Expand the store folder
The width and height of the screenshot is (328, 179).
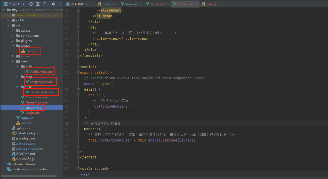pyautogui.click(x=13, y=56)
